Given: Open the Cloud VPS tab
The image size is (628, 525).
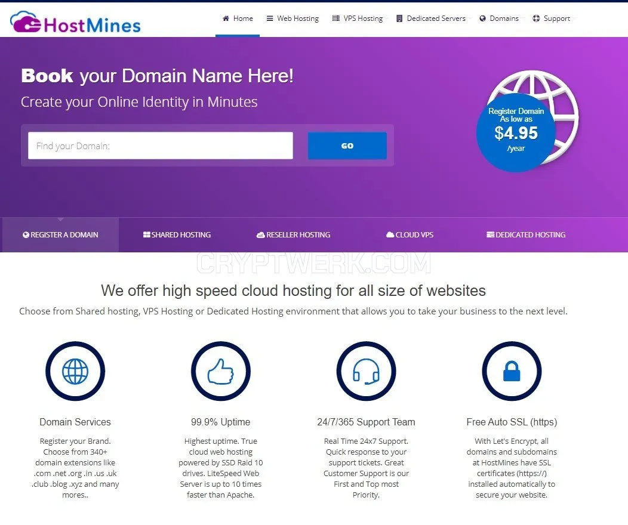Looking at the screenshot, I should coord(410,235).
